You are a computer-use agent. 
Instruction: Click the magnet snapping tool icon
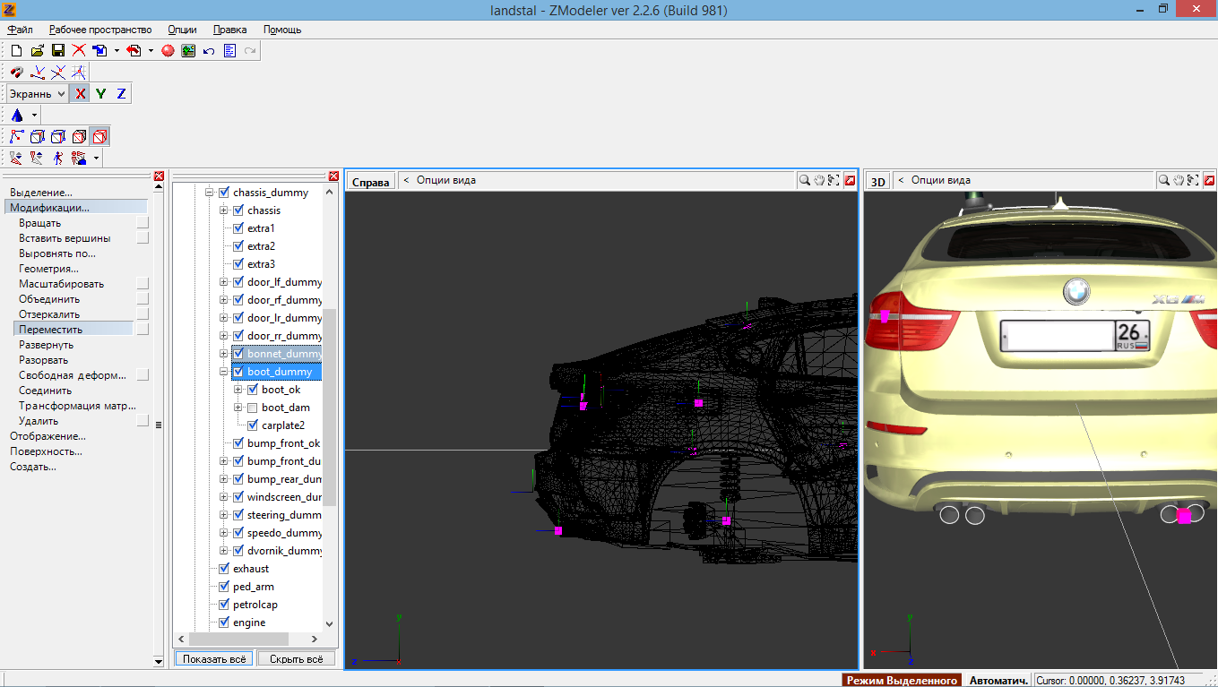tap(17, 72)
